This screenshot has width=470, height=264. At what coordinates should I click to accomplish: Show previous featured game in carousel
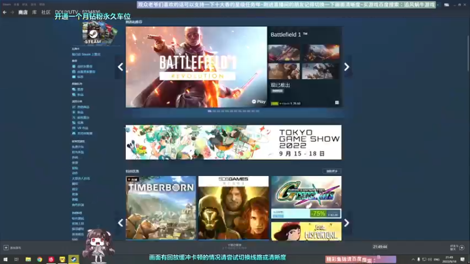120,67
